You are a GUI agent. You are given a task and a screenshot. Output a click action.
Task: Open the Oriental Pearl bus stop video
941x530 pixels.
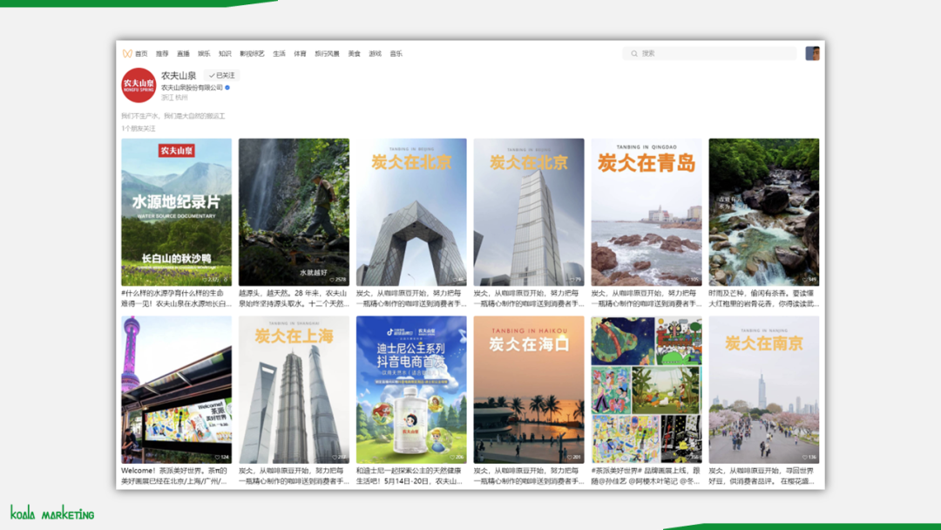click(x=176, y=390)
